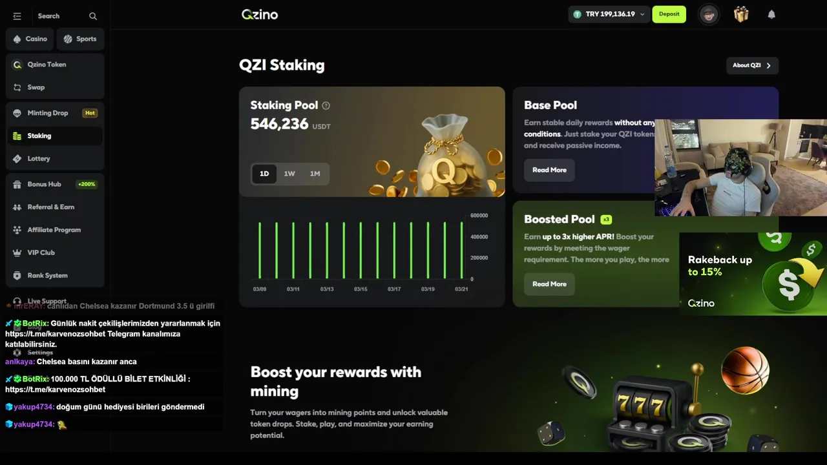Switch to the Casino tab
827x465 pixels.
(x=30, y=39)
